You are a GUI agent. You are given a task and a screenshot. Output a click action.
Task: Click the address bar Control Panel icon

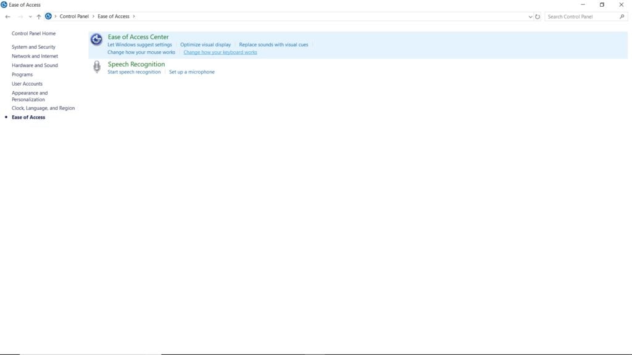pyautogui.click(x=48, y=17)
